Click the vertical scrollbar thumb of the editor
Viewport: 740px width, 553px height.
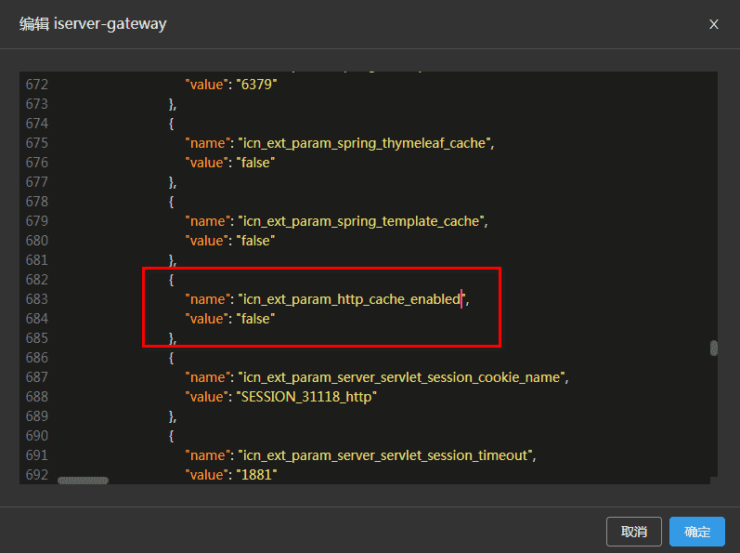tap(714, 348)
